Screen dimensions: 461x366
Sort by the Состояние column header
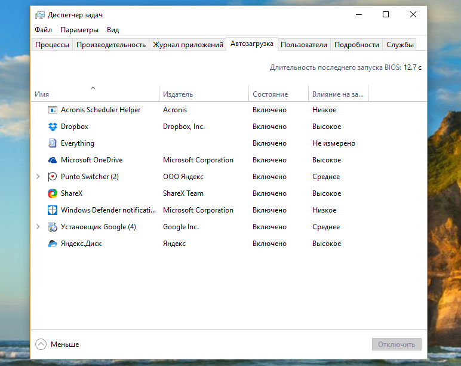point(270,94)
